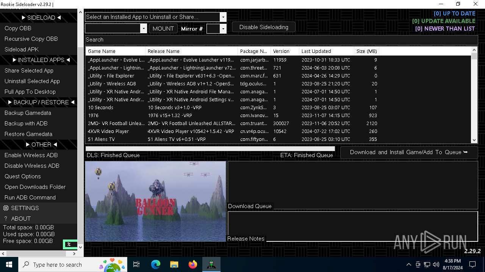485x272 pixels.
Task: Click Restore Gamedata
Action: click(x=39, y=134)
